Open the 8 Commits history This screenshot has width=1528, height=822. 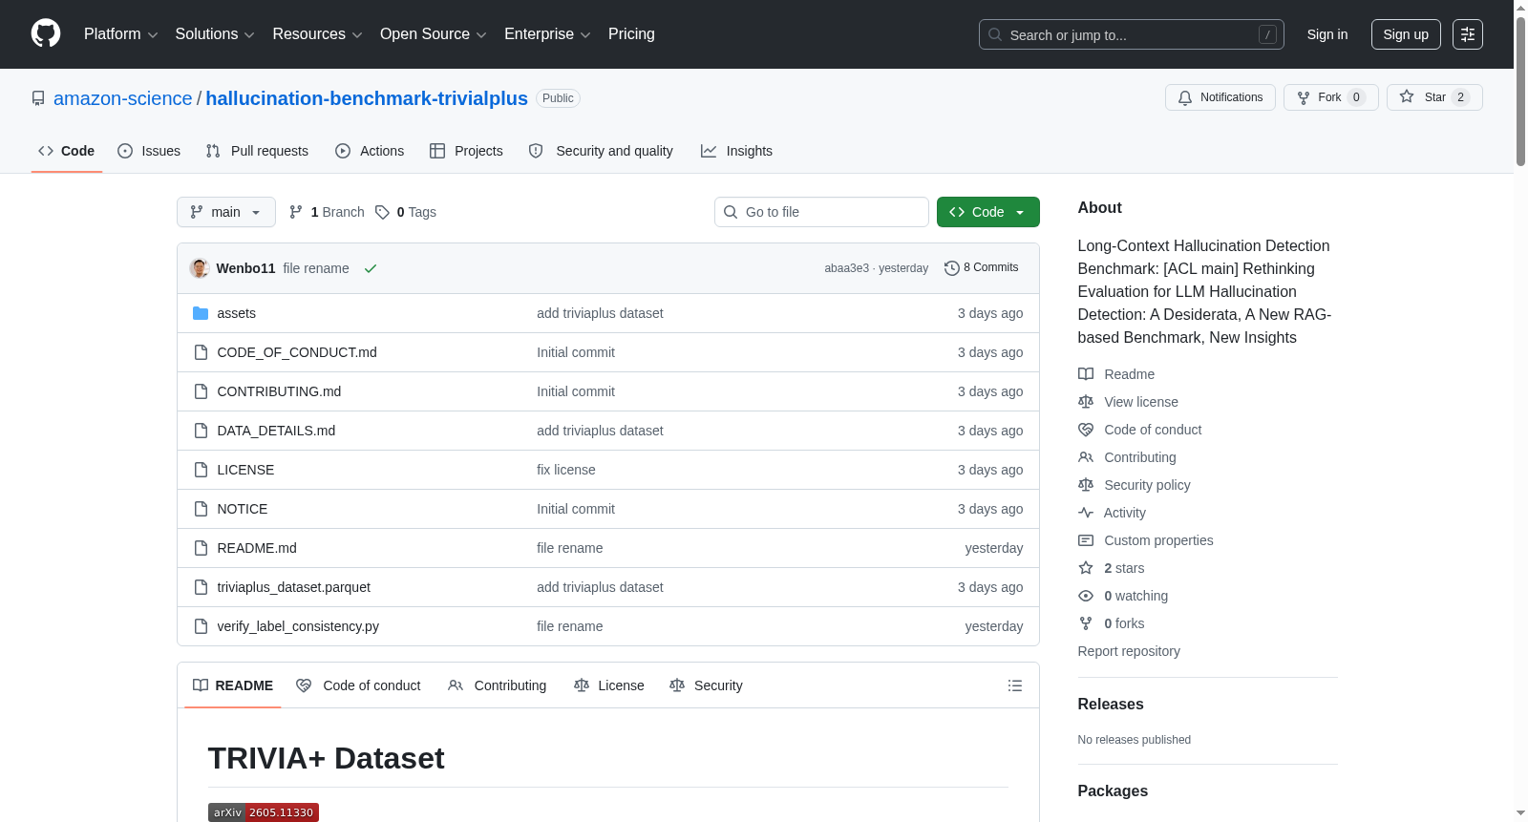click(982, 267)
